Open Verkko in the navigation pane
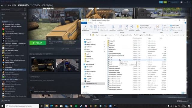Viewport: 192px width, 108px height. click(87, 87)
